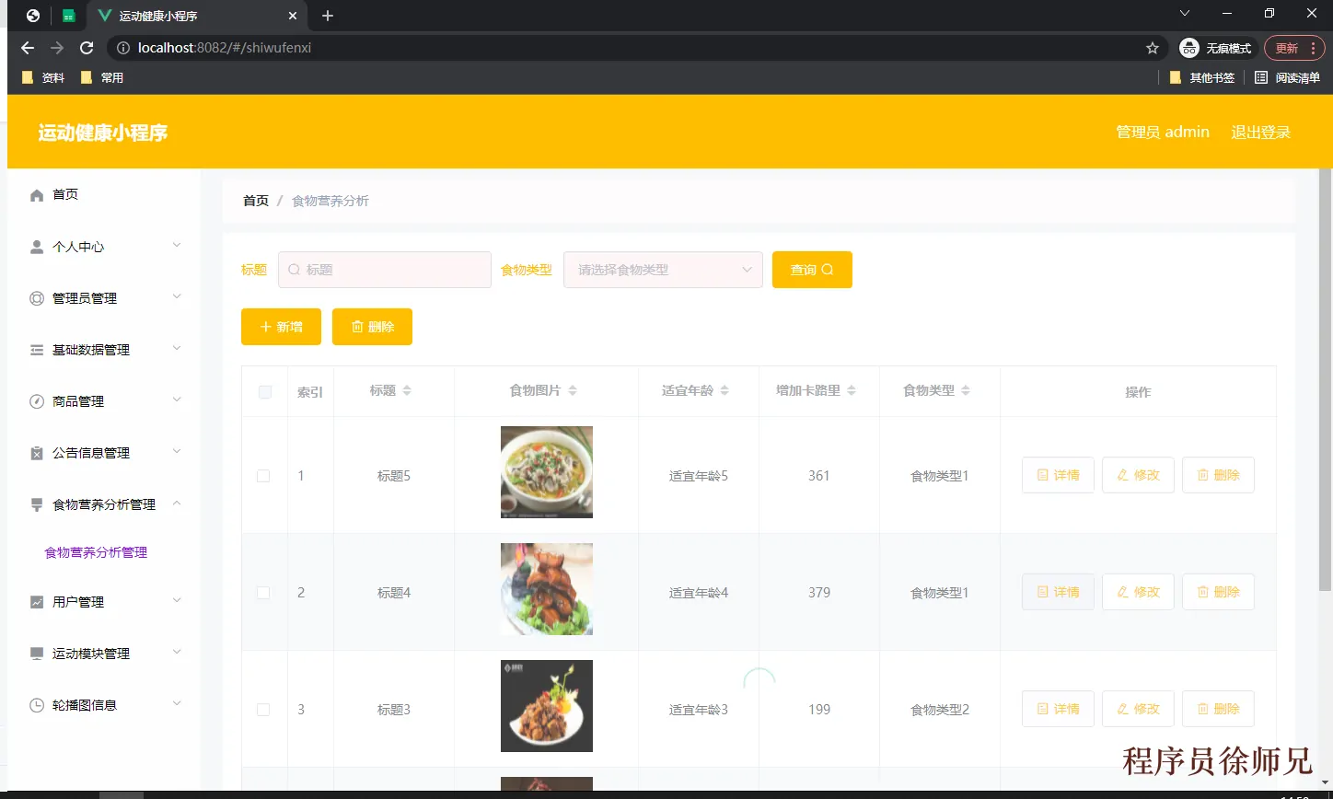Click the person icon for 个人中心

[x=37, y=247]
